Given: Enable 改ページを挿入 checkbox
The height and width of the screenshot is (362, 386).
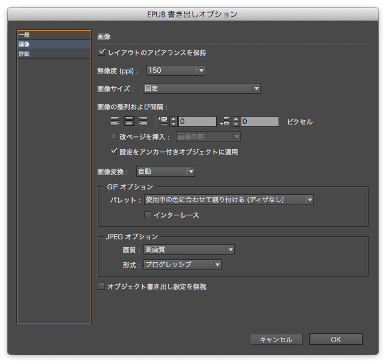Looking at the screenshot, I should 113,137.
